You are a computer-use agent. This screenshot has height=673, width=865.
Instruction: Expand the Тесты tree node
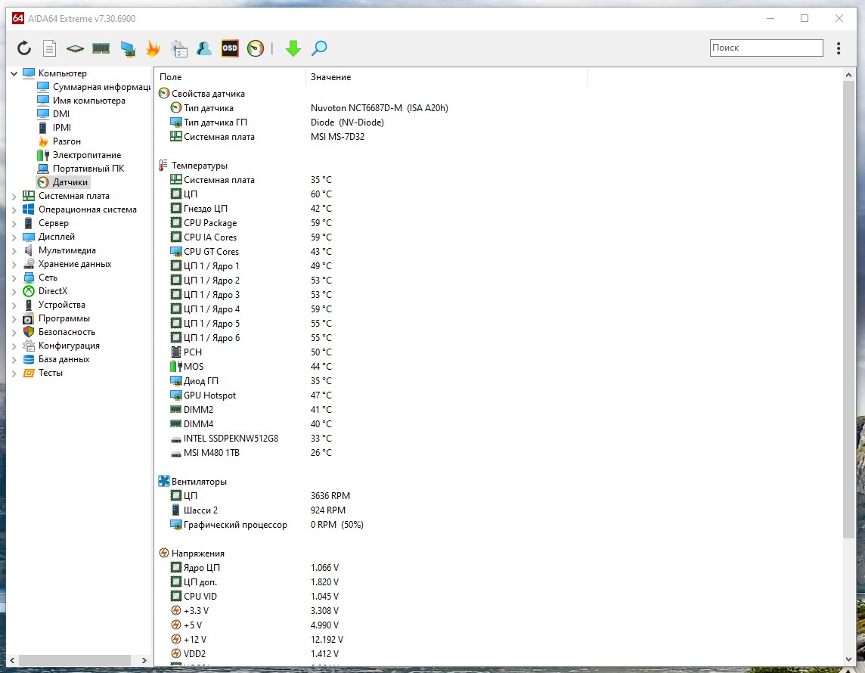point(14,373)
